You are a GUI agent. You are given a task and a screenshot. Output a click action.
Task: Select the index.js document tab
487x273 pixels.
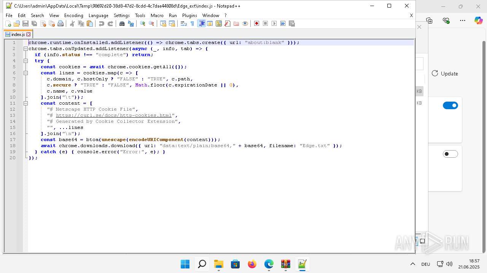18,34
